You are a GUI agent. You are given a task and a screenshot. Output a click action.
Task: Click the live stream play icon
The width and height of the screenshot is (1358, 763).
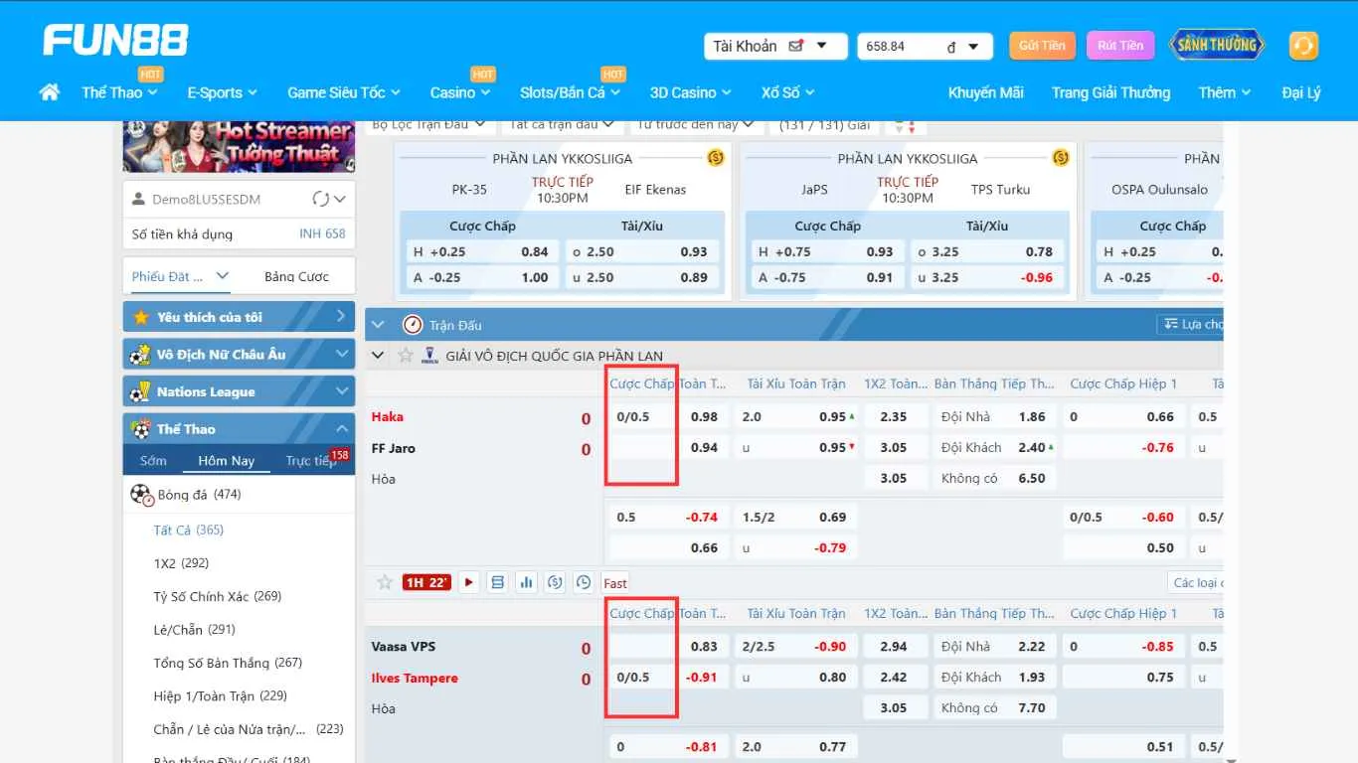coord(469,582)
